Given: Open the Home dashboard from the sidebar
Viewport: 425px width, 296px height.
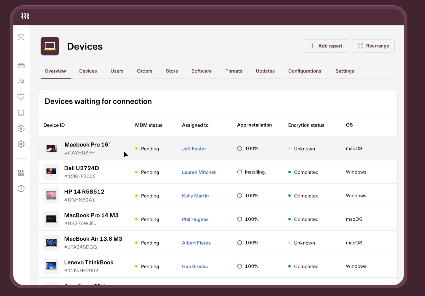Looking at the screenshot, I should [x=21, y=37].
